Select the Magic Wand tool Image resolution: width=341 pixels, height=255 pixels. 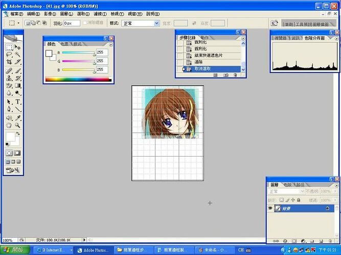click(x=18, y=55)
